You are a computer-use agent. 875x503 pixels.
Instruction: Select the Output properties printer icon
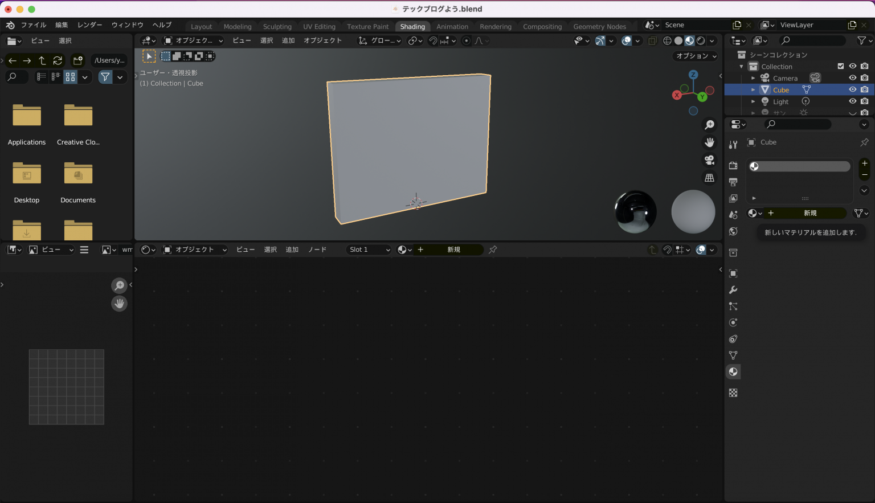pyautogui.click(x=733, y=182)
